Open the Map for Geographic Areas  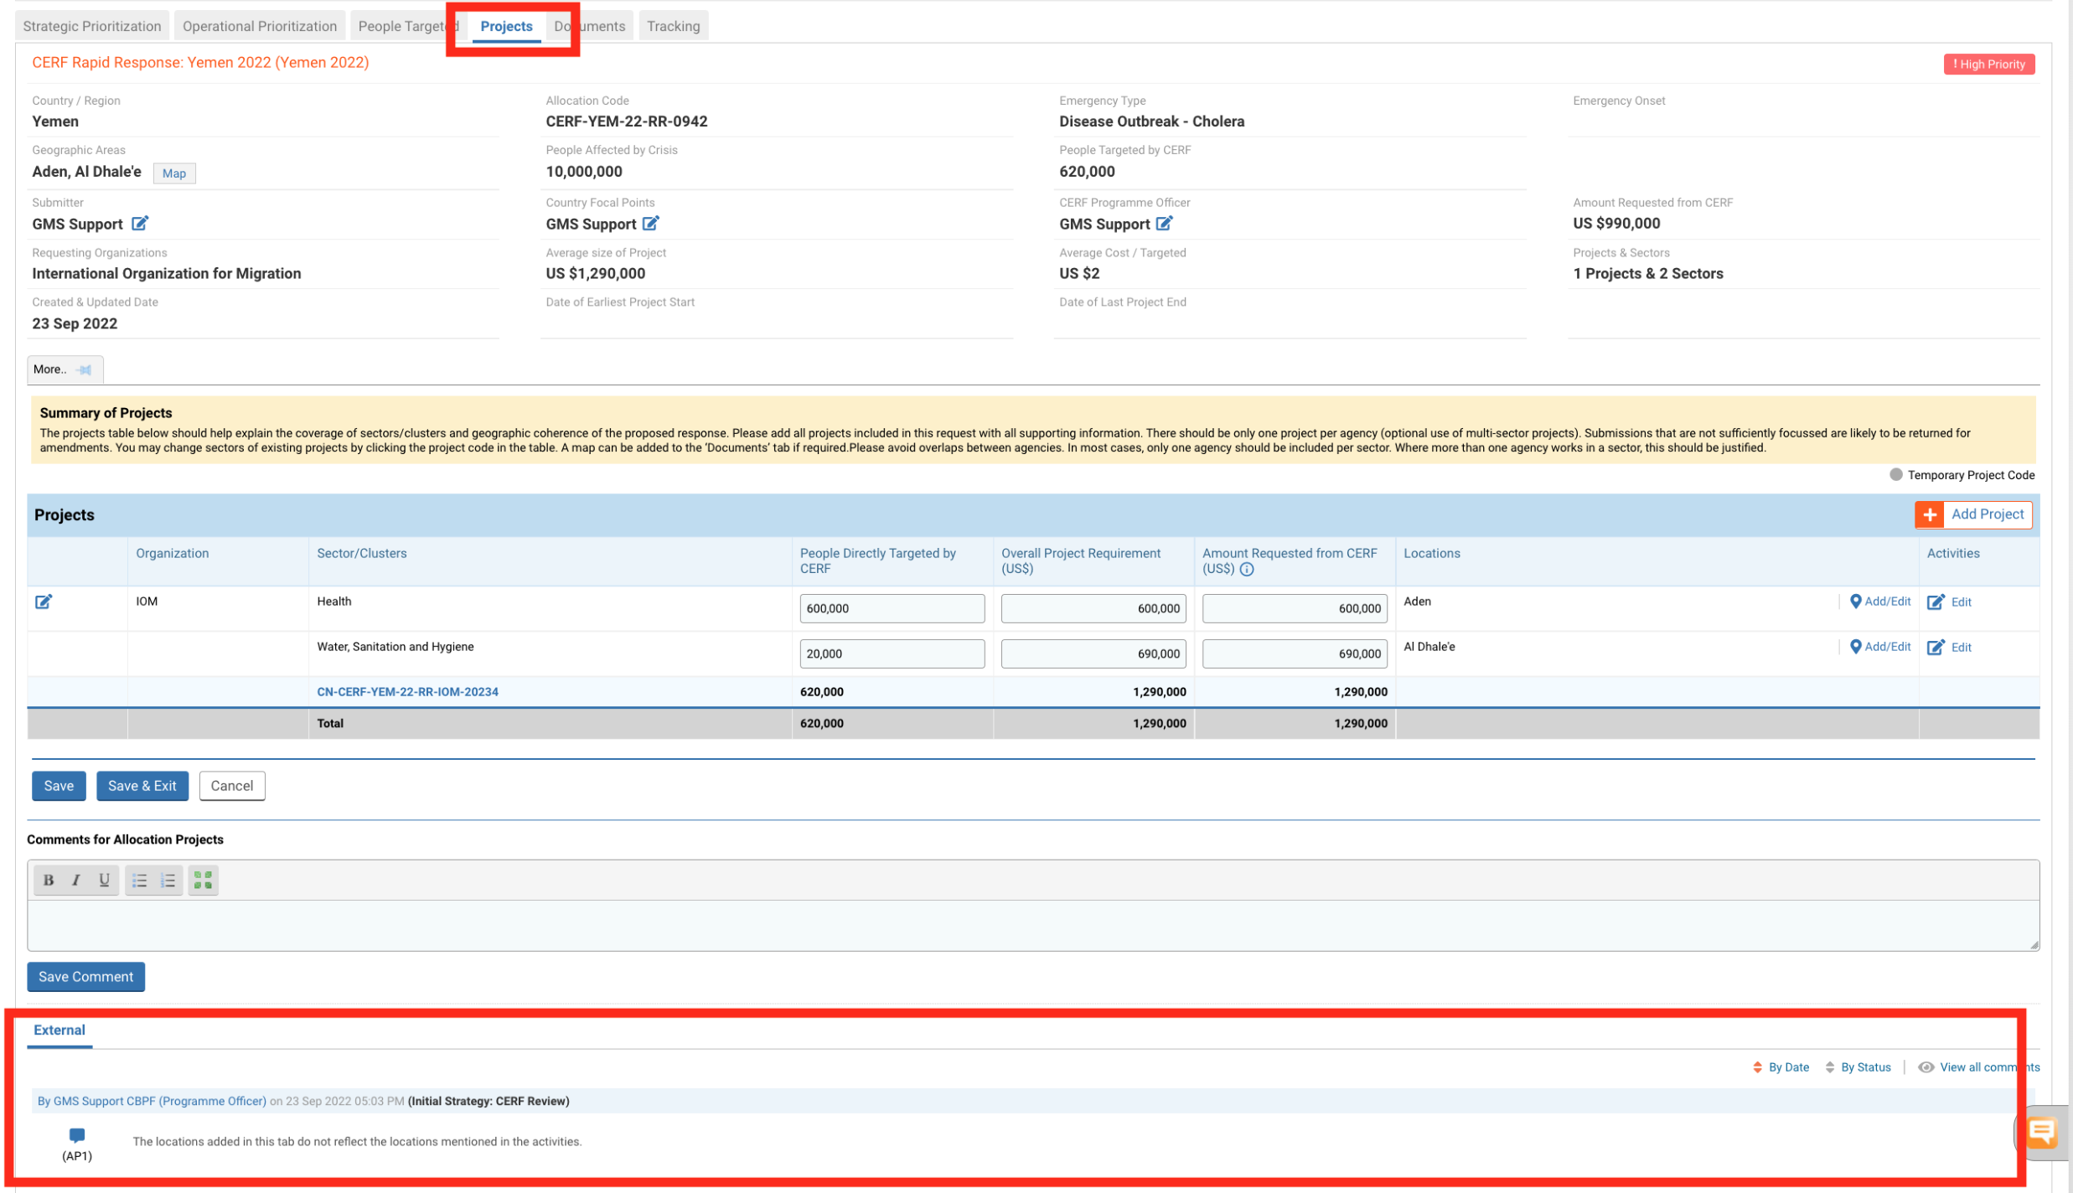[174, 173]
